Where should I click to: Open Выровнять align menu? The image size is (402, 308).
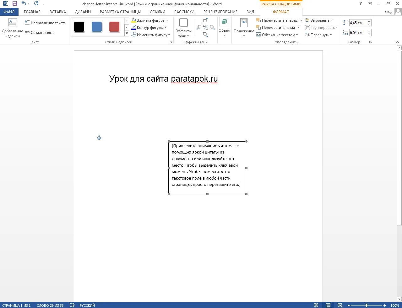pyautogui.click(x=318, y=20)
